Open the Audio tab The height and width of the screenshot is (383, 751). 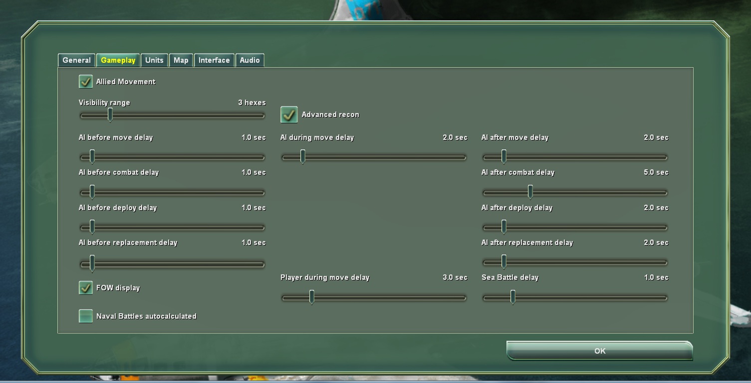pos(250,60)
